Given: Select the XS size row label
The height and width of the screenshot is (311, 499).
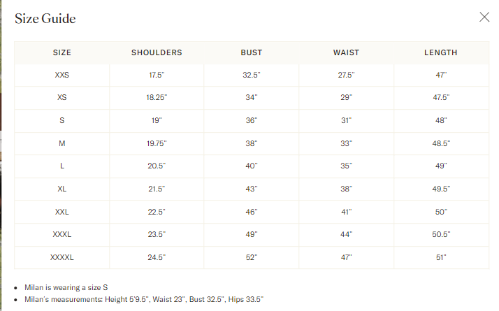Looking at the screenshot, I should pyautogui.click(x=62, y=98).
